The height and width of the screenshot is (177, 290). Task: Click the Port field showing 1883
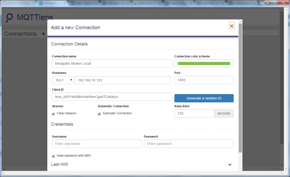tap(204, 80)
